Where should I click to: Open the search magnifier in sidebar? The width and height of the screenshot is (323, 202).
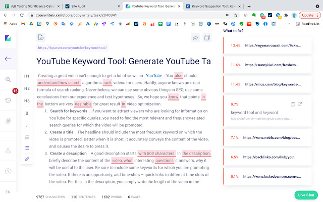click(x=8, y=80)
